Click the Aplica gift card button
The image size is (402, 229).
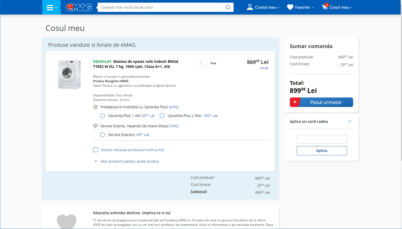pyautogui.click(x=322, y=151)
